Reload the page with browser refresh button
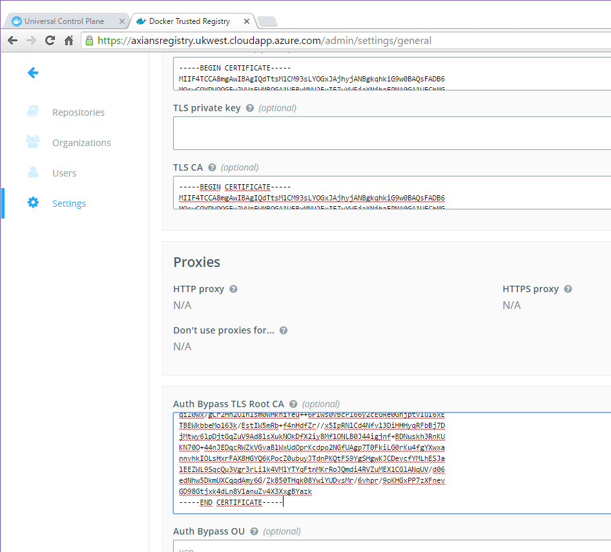Viewport: 611px width, 552px height. [50, 41]
